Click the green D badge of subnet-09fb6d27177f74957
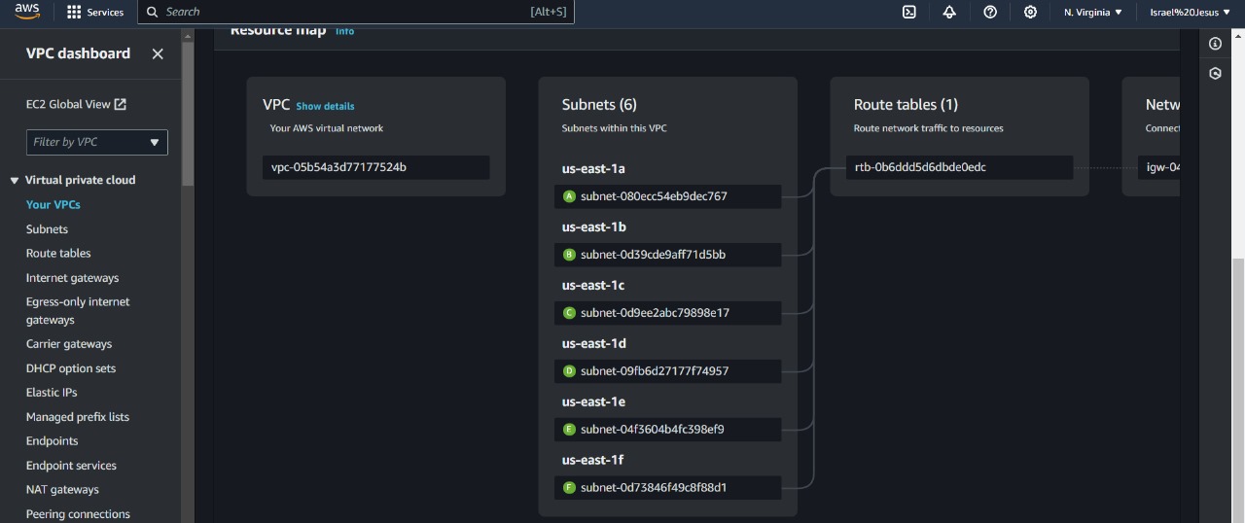The image size is (1245, 523). pyautogui.click(x=570, y=370)
